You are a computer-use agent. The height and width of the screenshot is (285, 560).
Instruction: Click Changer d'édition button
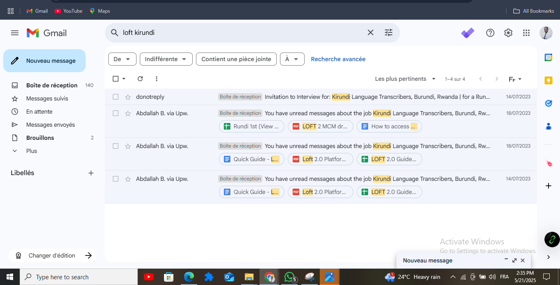point(52,255)
